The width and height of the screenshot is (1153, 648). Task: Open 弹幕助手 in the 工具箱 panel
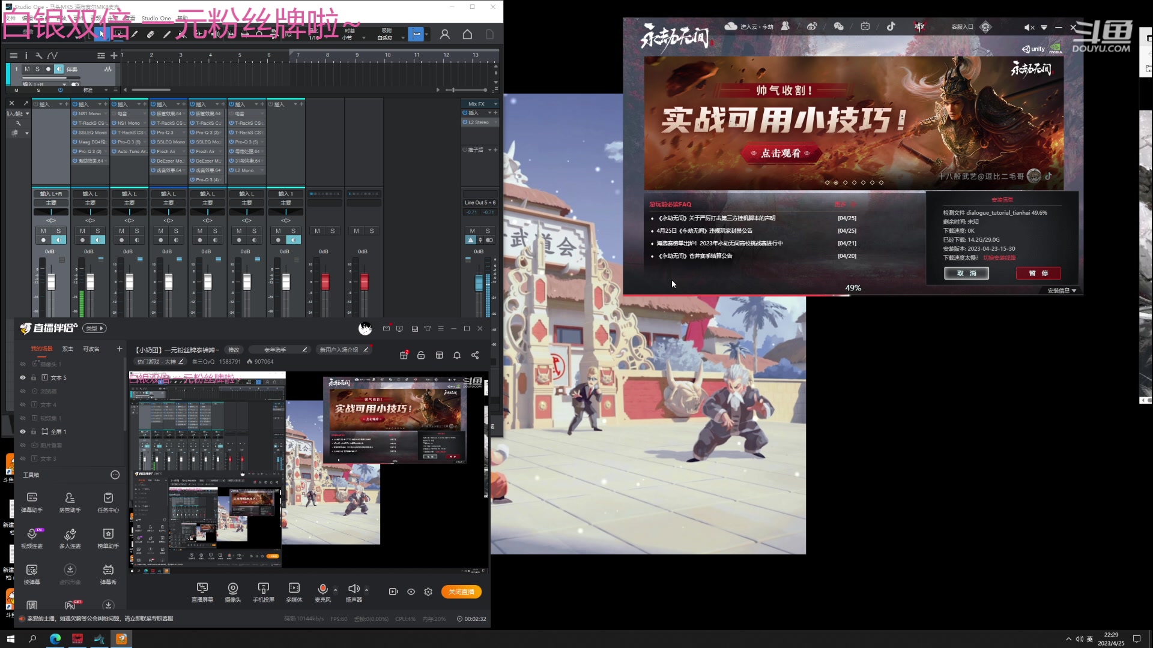(x=32, y=502)
